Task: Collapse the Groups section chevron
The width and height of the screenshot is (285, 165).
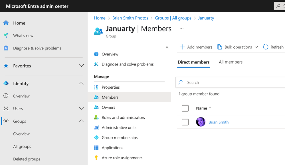Action: pyautogui.click(x=81, y=121)
